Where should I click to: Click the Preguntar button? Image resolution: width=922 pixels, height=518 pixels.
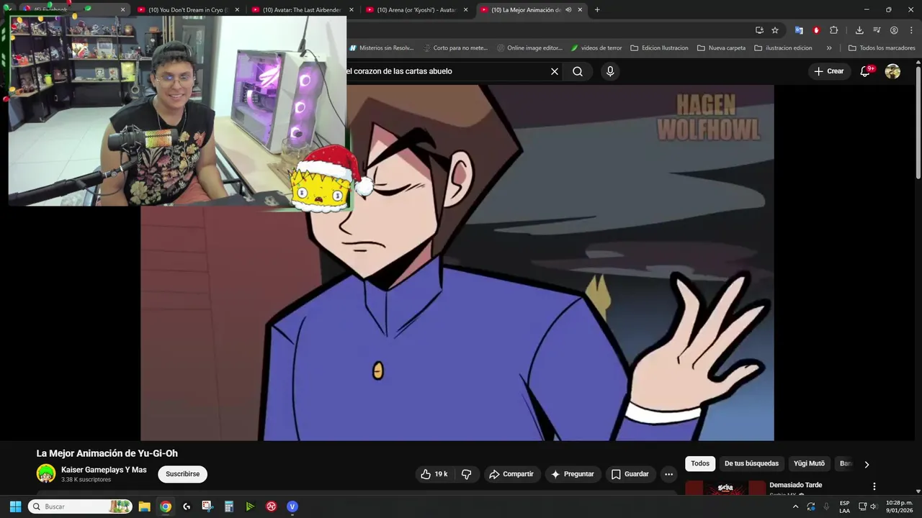pyautogui.click(x=573, y=474)
